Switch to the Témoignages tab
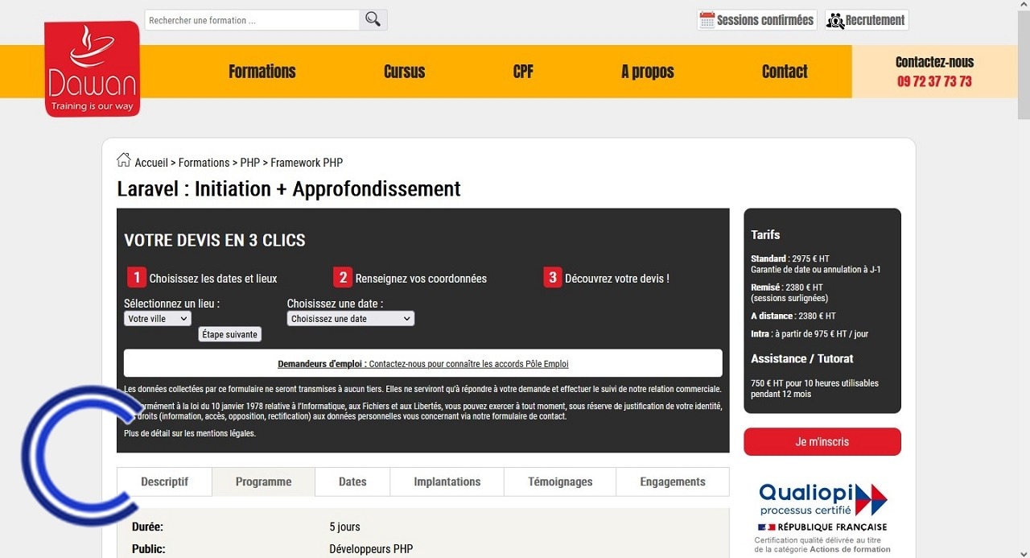Image resolution: width=1030 pixels, height=558 pixels. (x=560, y=482)
